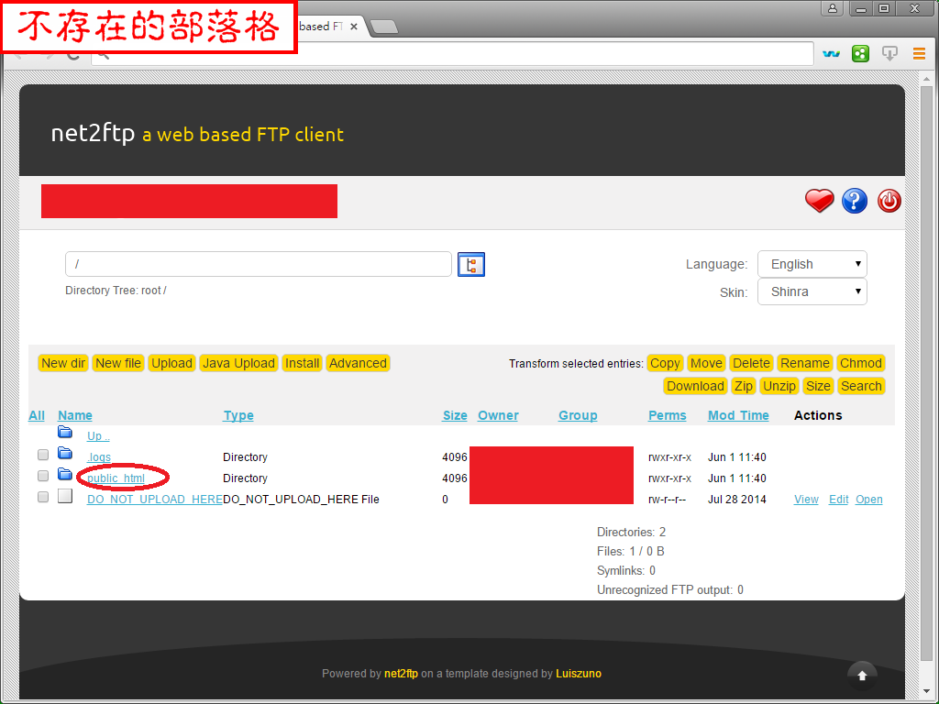The height and width of the screenshot is (704, 939).
Task: Click the browser address bar
Action: (452, 54)
